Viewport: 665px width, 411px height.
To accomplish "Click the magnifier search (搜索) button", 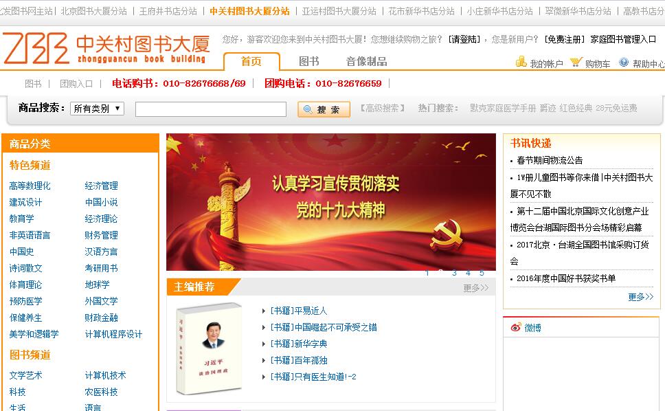I will (324, 109).
